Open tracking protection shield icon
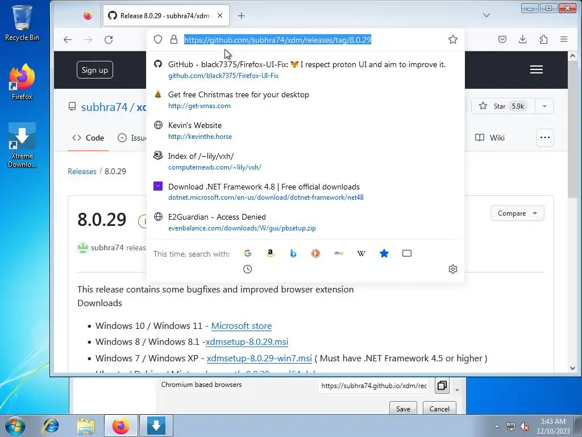This screenshot has width=582, height=437. coord(158,39)
